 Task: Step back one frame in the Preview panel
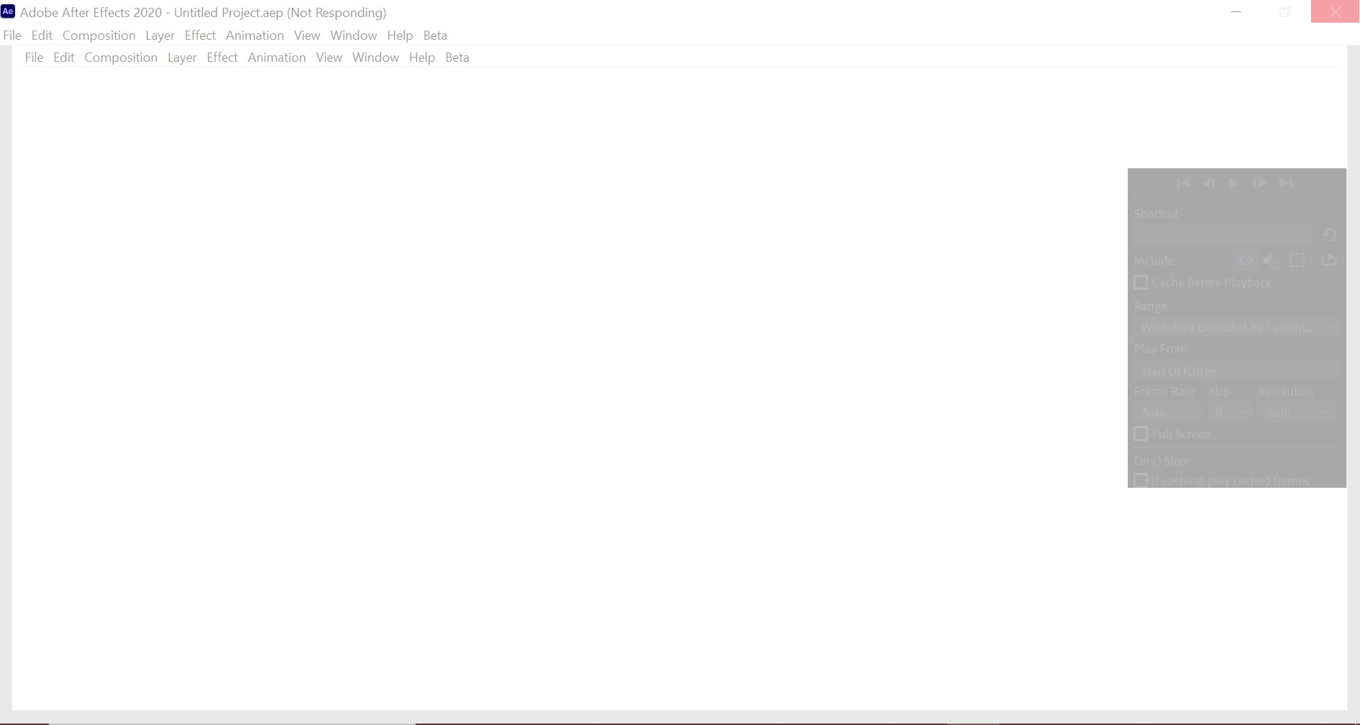pos(1208,183)
